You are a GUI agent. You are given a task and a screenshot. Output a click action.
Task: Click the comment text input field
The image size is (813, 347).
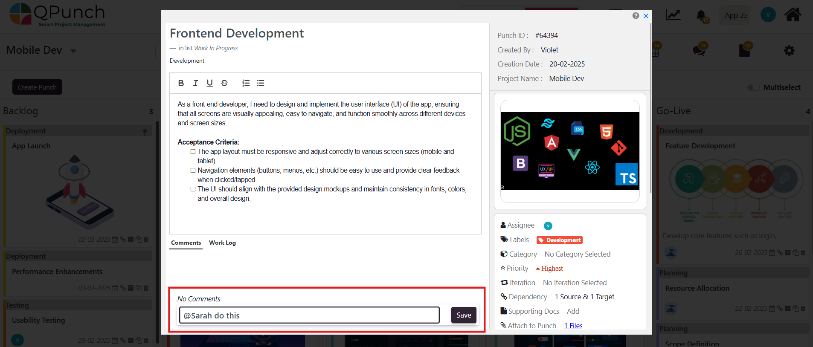pyautogui.click(x=309, y=315)
